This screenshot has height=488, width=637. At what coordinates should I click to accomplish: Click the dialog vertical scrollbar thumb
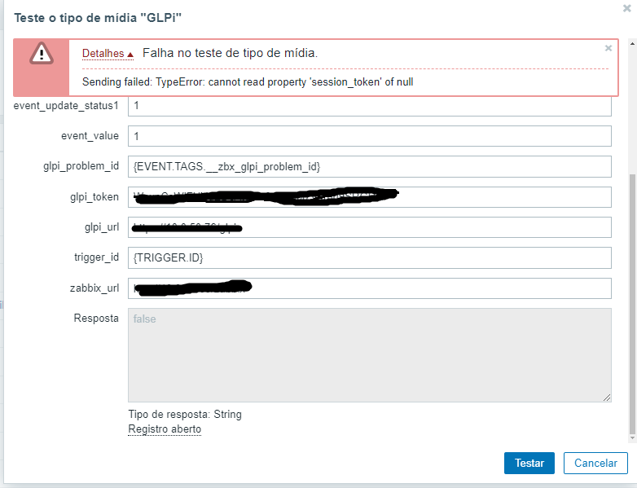click(x=632, y=305)
